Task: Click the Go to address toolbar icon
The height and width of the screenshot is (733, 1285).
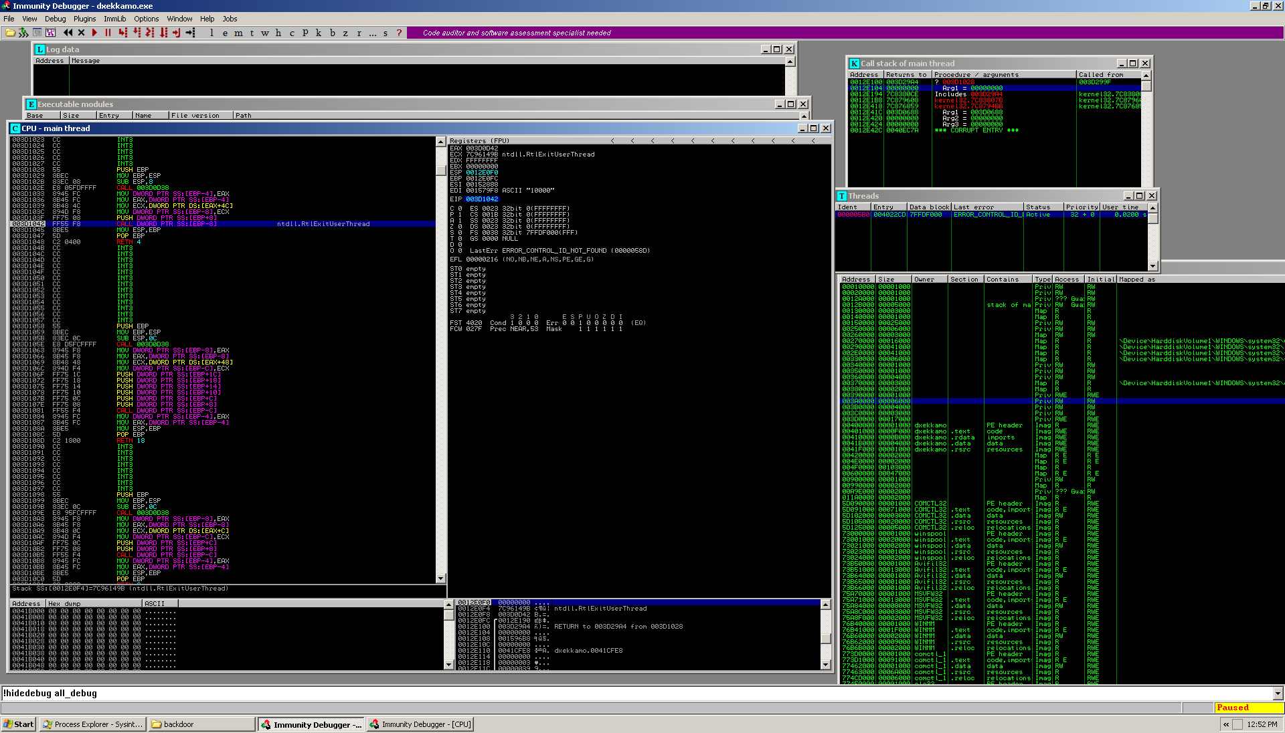Action: [x=191, y=32]
